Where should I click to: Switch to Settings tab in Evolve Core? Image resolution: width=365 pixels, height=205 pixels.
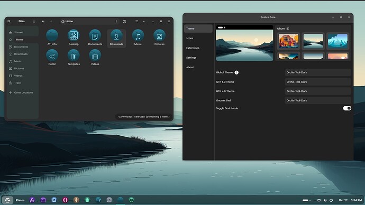pyautogui.click(x=198, y=58)
